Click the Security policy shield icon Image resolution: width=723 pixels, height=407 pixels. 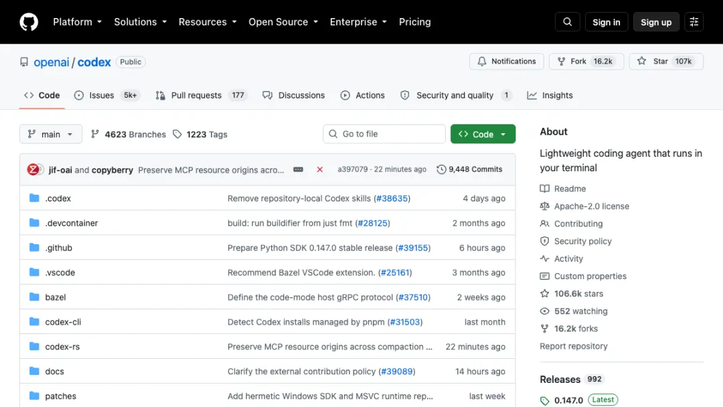(544, 241)
